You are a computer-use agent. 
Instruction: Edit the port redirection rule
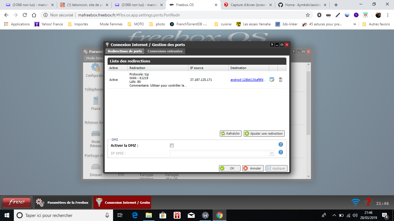271,80
